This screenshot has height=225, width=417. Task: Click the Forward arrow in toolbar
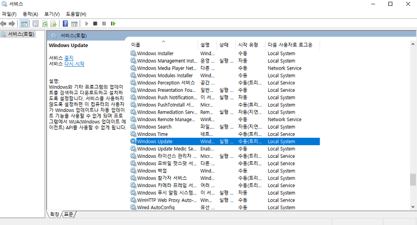[11, 24]
